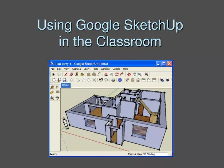Click the Make Component icon beside Select arrow
The image size is (224, 168).
(59, 74)
